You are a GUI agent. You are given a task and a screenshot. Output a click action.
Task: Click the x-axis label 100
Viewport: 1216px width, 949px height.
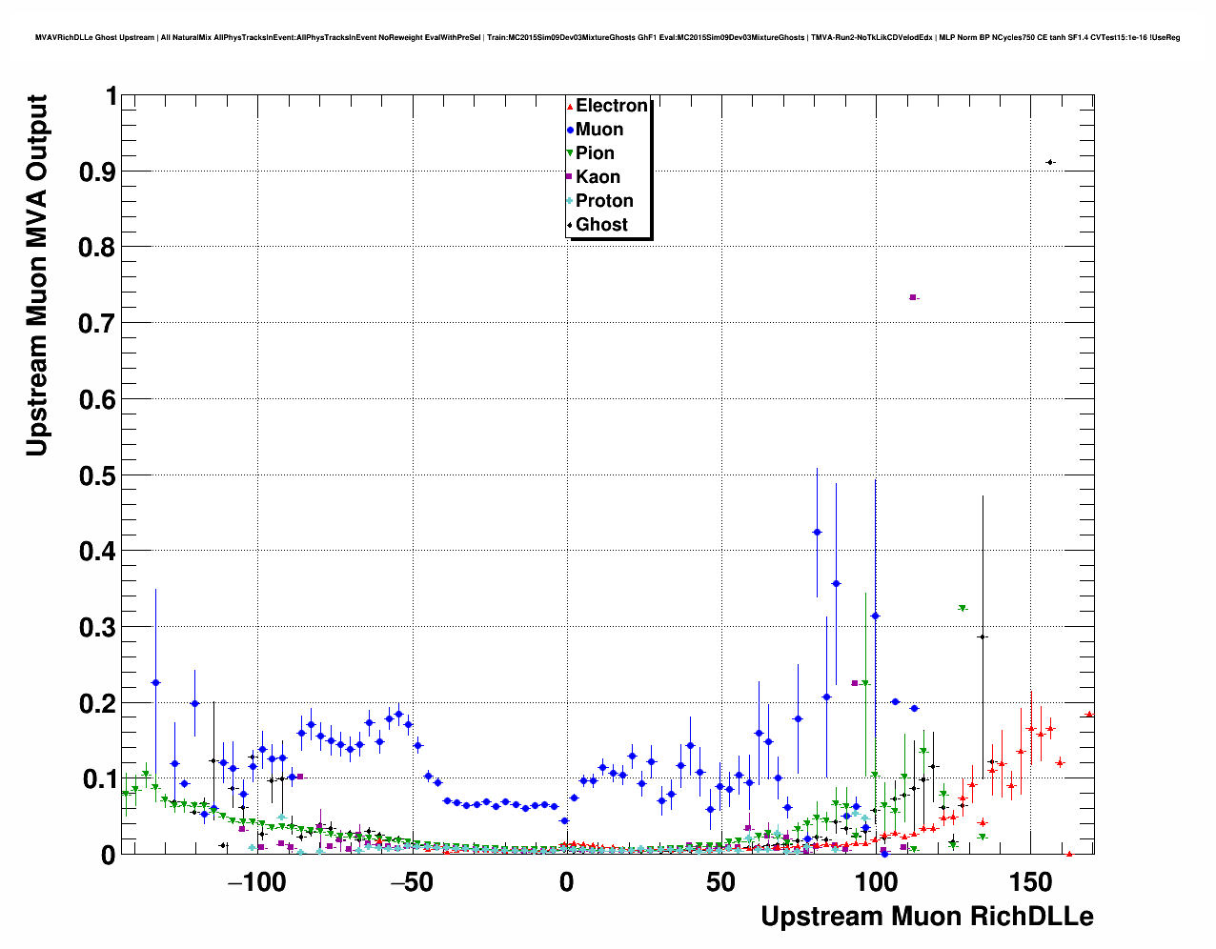(x=877, y=882)
